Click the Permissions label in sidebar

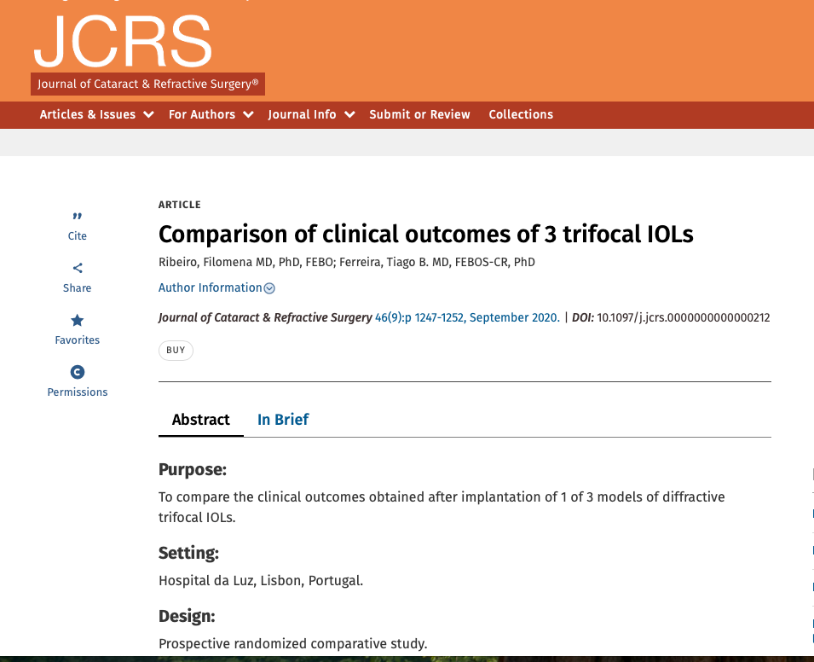[x=78, y=392]
